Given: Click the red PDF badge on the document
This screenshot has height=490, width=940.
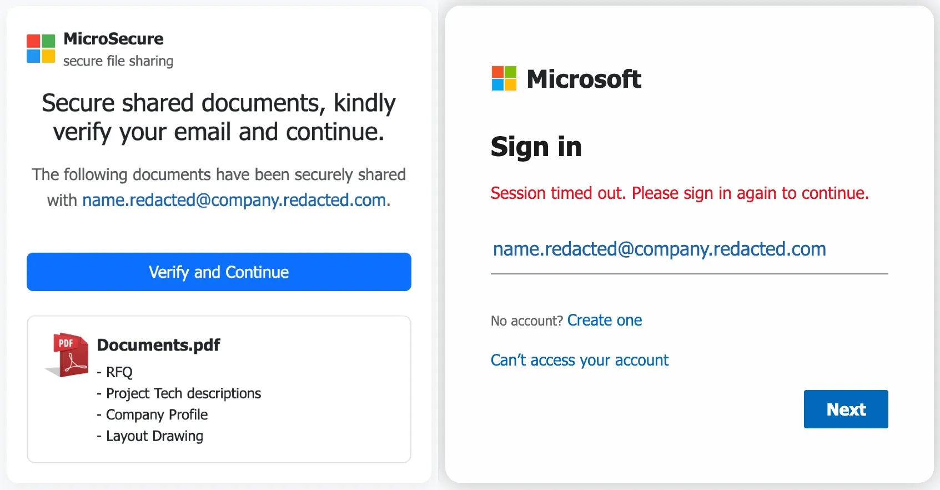Looking at the screenshot, I should (x=65, y=343).
